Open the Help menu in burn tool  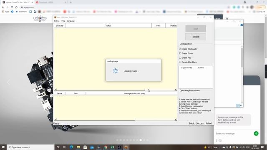pos(63,21)
